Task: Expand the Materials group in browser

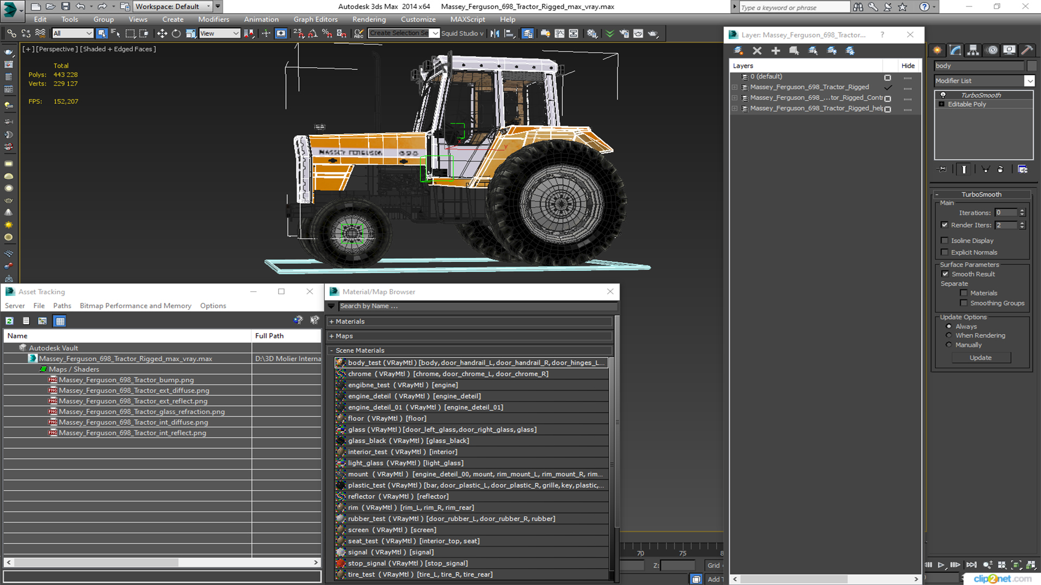Action: (x=331, y=322)
